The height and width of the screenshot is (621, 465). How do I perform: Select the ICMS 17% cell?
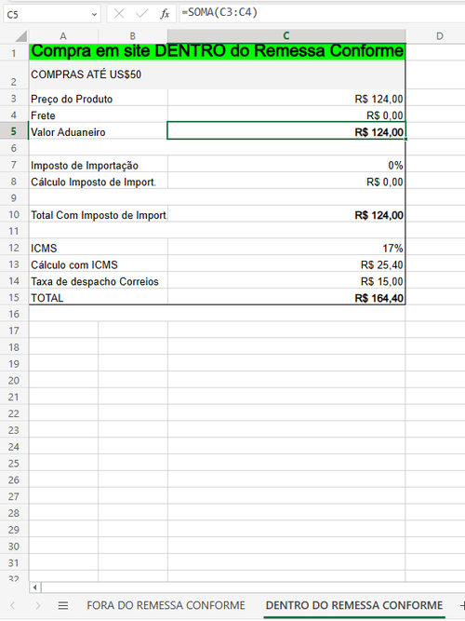(x=286, y=248)
